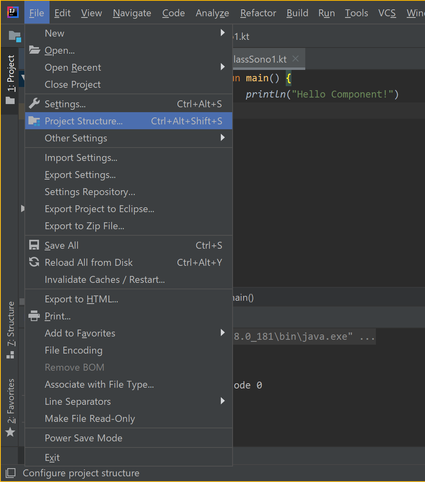
Task: Click the floppy disk Save All icon
Action: click(x=34, y=245)
